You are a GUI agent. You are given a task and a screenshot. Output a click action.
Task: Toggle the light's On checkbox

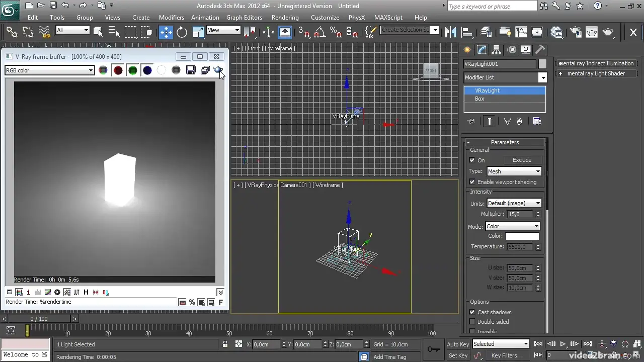click(x=472, y=160)
